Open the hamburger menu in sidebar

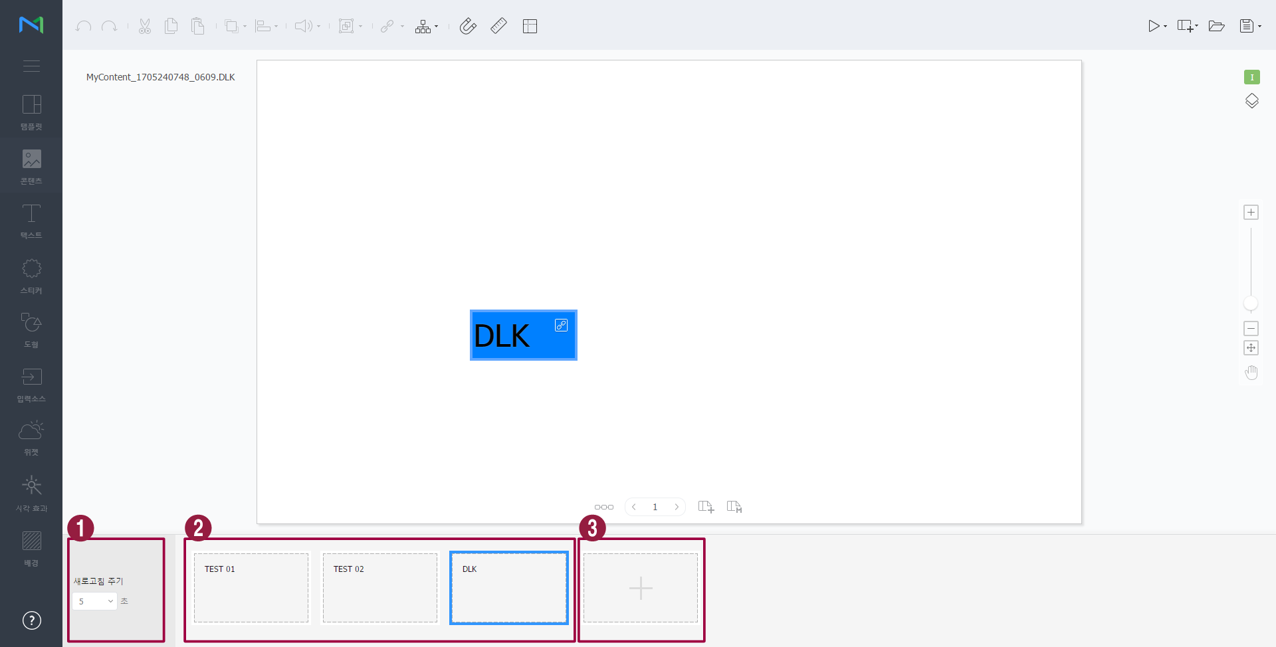[31, 66]
